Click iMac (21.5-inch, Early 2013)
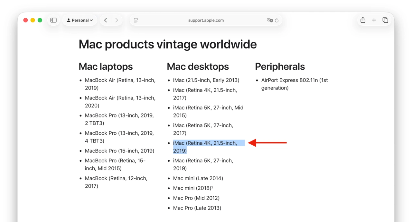Image resolution: width=412 pixels, height=222 pixels. point(206,80)
